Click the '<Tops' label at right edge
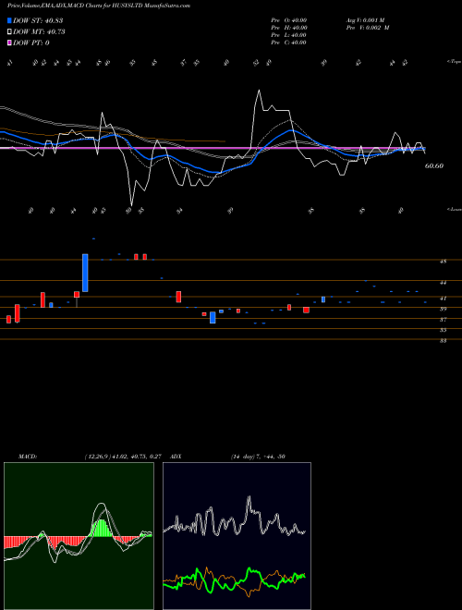462x610 pixels. tap(454, 62)
